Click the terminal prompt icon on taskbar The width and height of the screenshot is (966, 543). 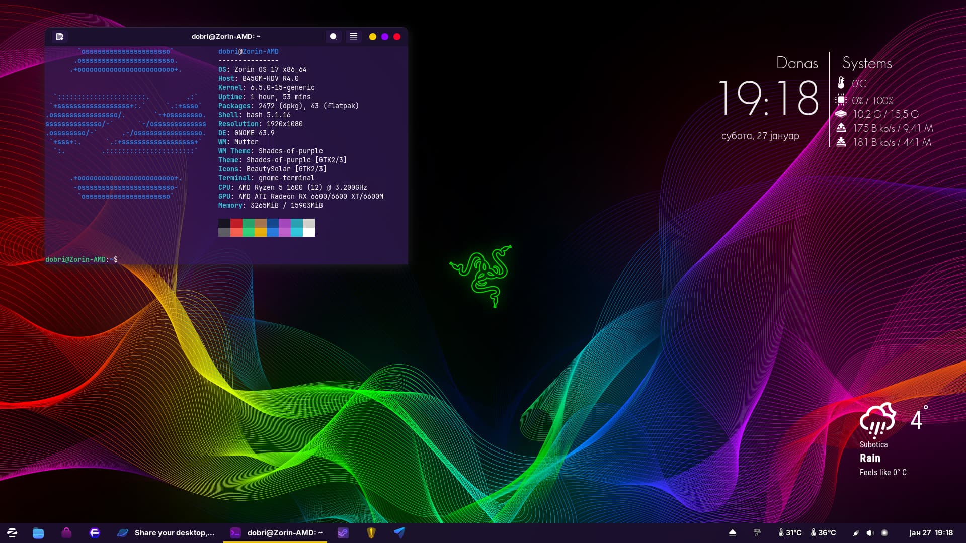click(x=235, y=533)
